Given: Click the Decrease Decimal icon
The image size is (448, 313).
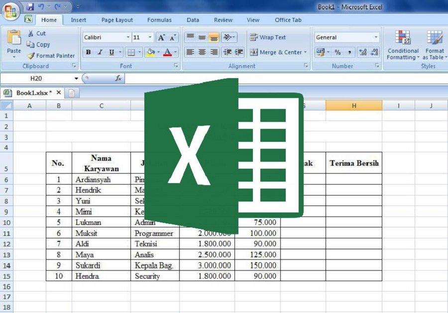Looking at the screenshot, I should pyautogui.click(x=374, y=52).
